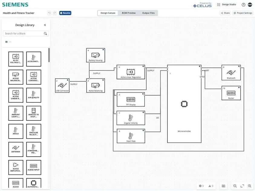Switch library to list view
Viewport: 255px width, 191px height.
(x=6, y=42)
